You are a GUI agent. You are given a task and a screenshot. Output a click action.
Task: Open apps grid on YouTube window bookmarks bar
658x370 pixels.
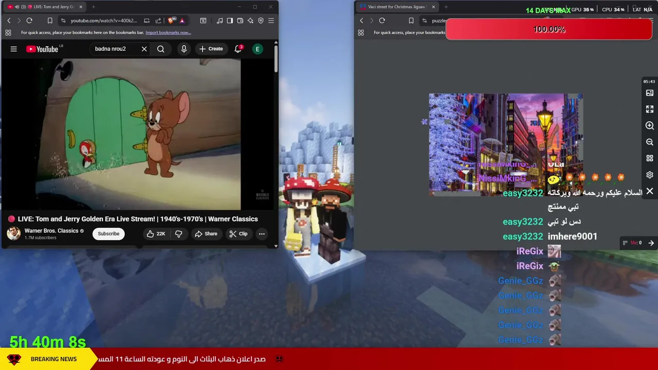(8, 32)
